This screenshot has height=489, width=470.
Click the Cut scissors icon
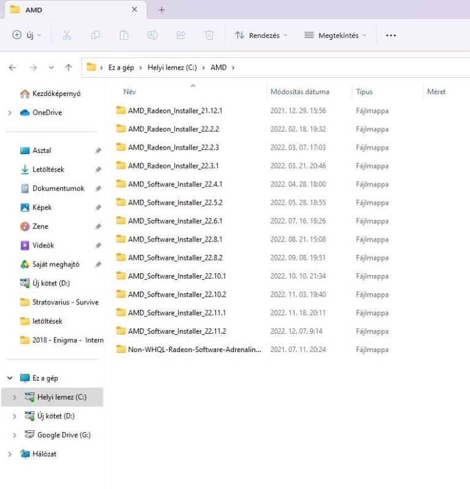[x=67, y=35]
